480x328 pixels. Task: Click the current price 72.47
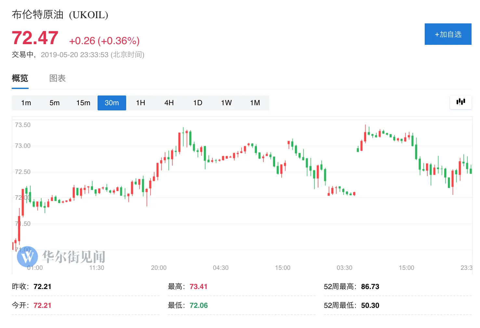click(x=35, y=38)
